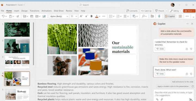Apply the font color underline A
Screen dimensions: 196x101
(x=97, y=16)
